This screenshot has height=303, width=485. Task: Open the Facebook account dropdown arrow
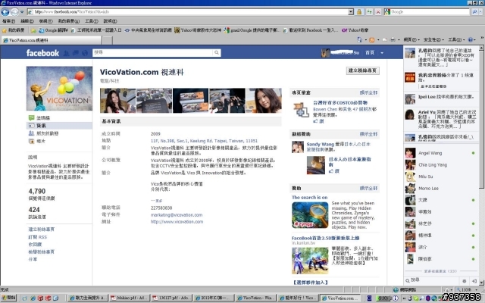click(x=382, y=53)
